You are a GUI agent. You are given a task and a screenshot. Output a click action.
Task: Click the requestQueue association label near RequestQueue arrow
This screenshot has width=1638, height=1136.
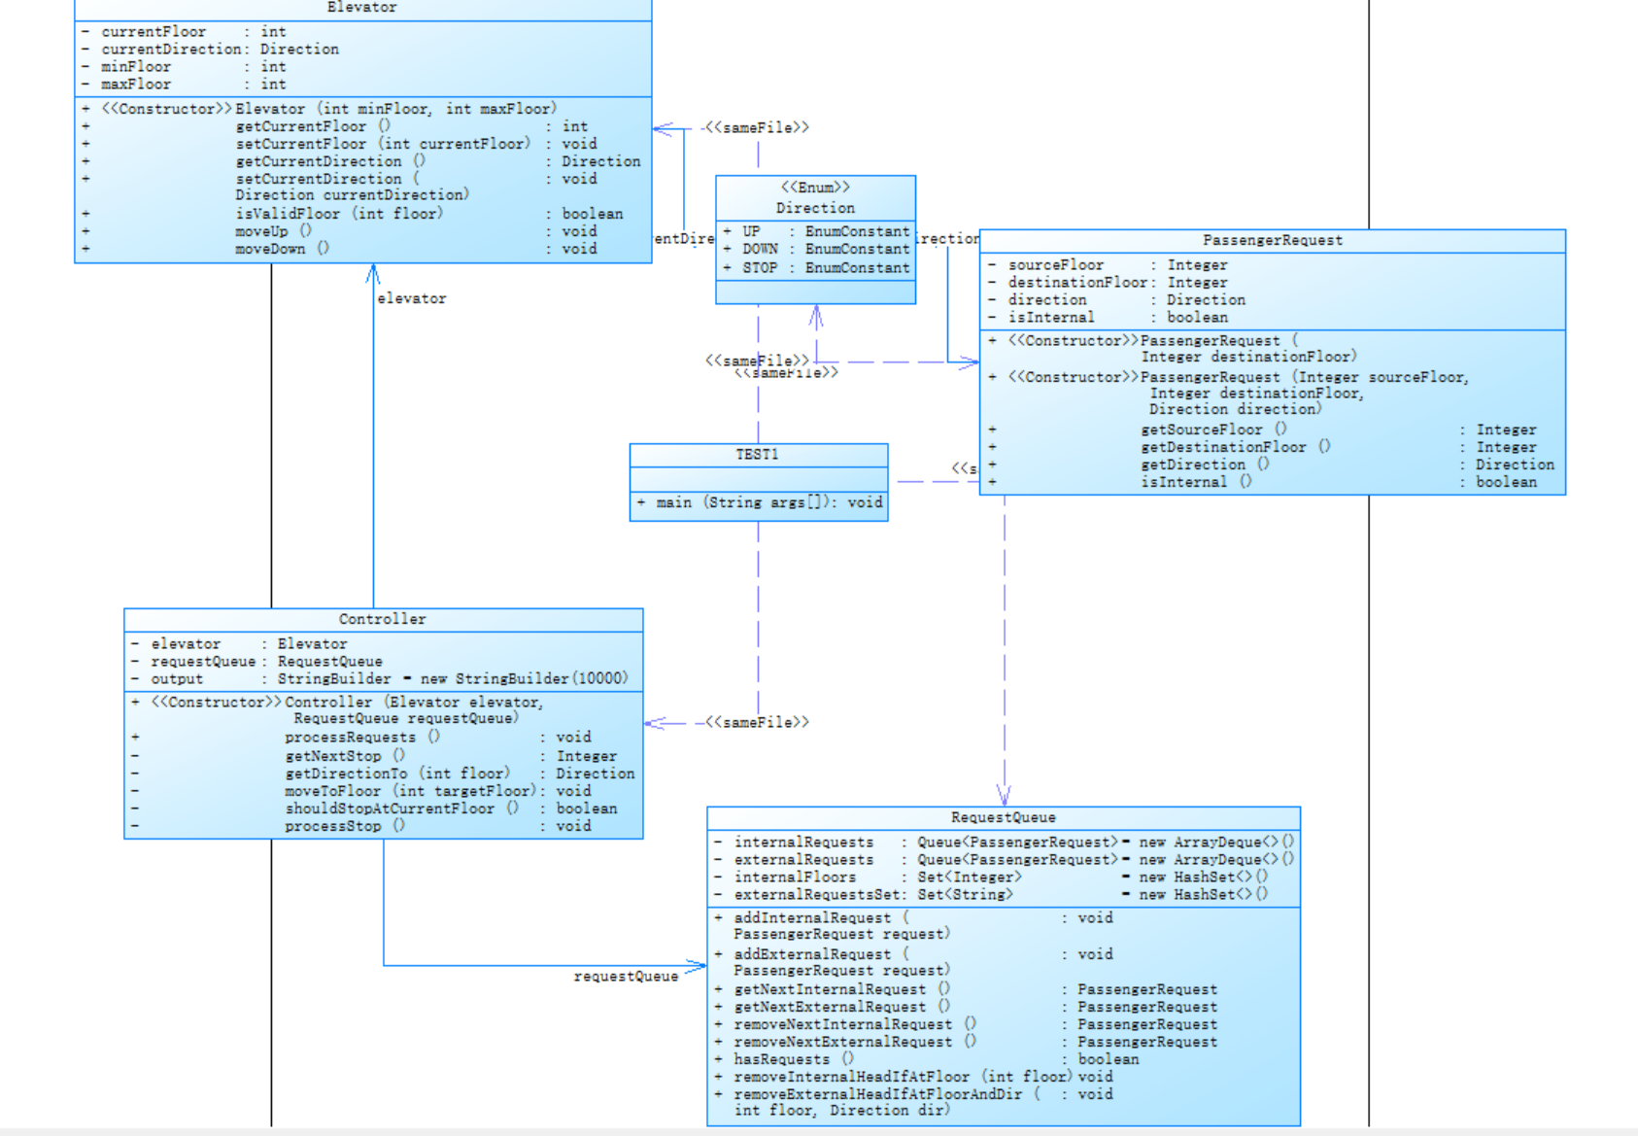click(626, 976)
